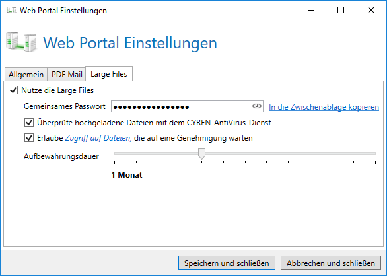Screen dimensions: 387x276
Task: Click the small title bar app icon
Action: click(x=11, y=10)
